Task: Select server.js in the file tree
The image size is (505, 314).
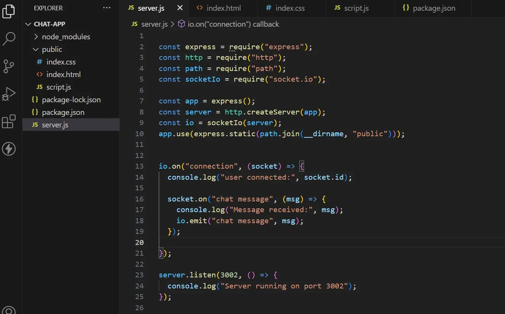Action: pos(71,125)
